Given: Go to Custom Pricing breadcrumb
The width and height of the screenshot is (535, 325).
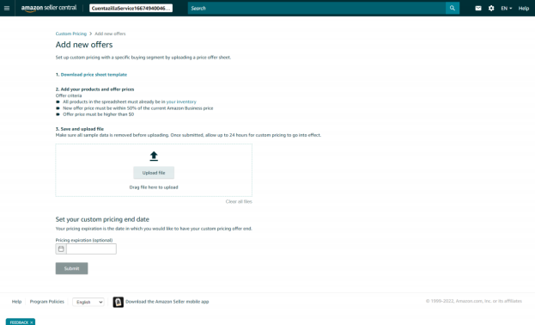Looking at the screenshot, I should (x=71, y=34).
